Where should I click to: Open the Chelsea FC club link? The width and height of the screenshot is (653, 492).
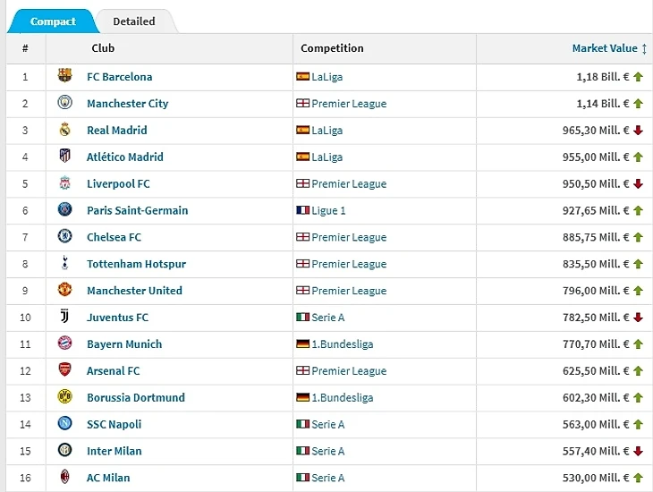pyautogui.click(x=114, y=237)
